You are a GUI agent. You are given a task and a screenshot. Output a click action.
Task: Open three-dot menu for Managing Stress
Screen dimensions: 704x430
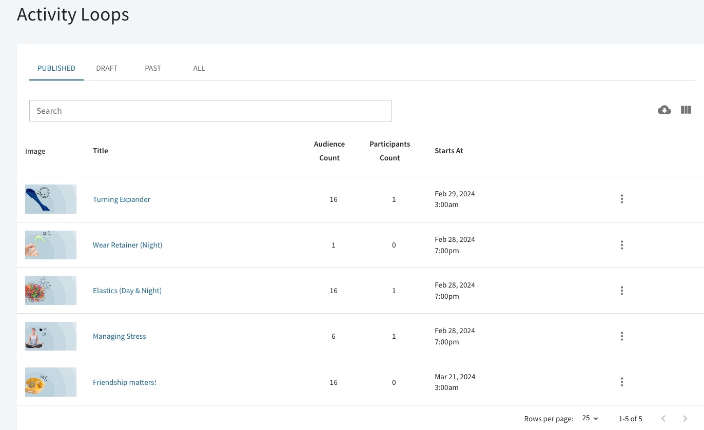click(x=621, y=336)
